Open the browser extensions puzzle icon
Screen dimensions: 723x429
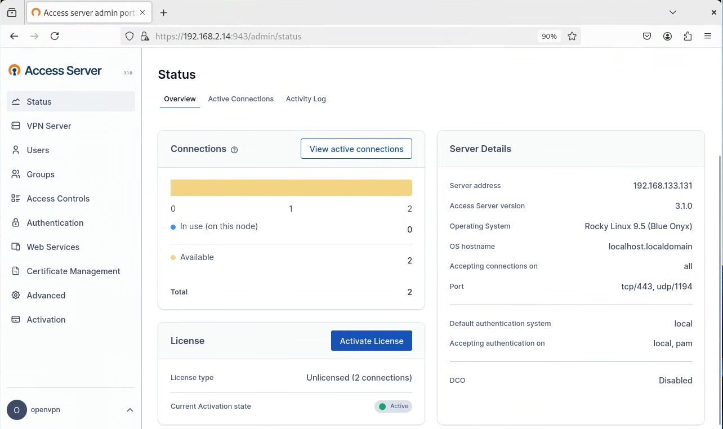(x=688, y=36)
